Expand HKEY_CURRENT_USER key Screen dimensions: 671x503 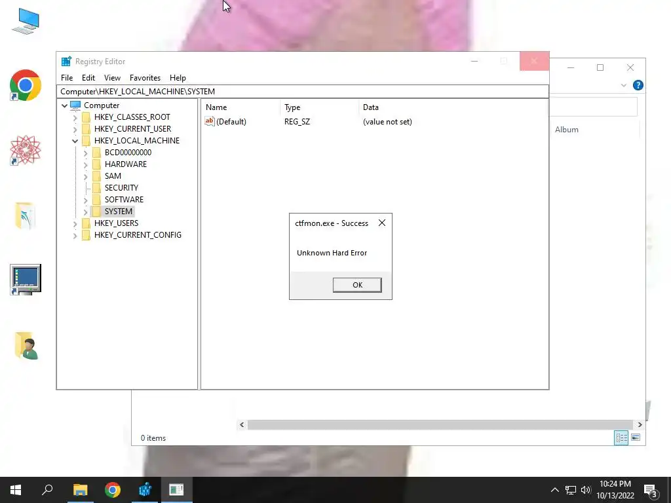coord(75,129)
